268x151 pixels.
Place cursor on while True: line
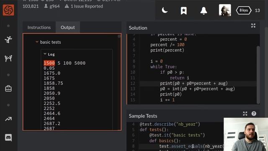click(x=164, y=67)
